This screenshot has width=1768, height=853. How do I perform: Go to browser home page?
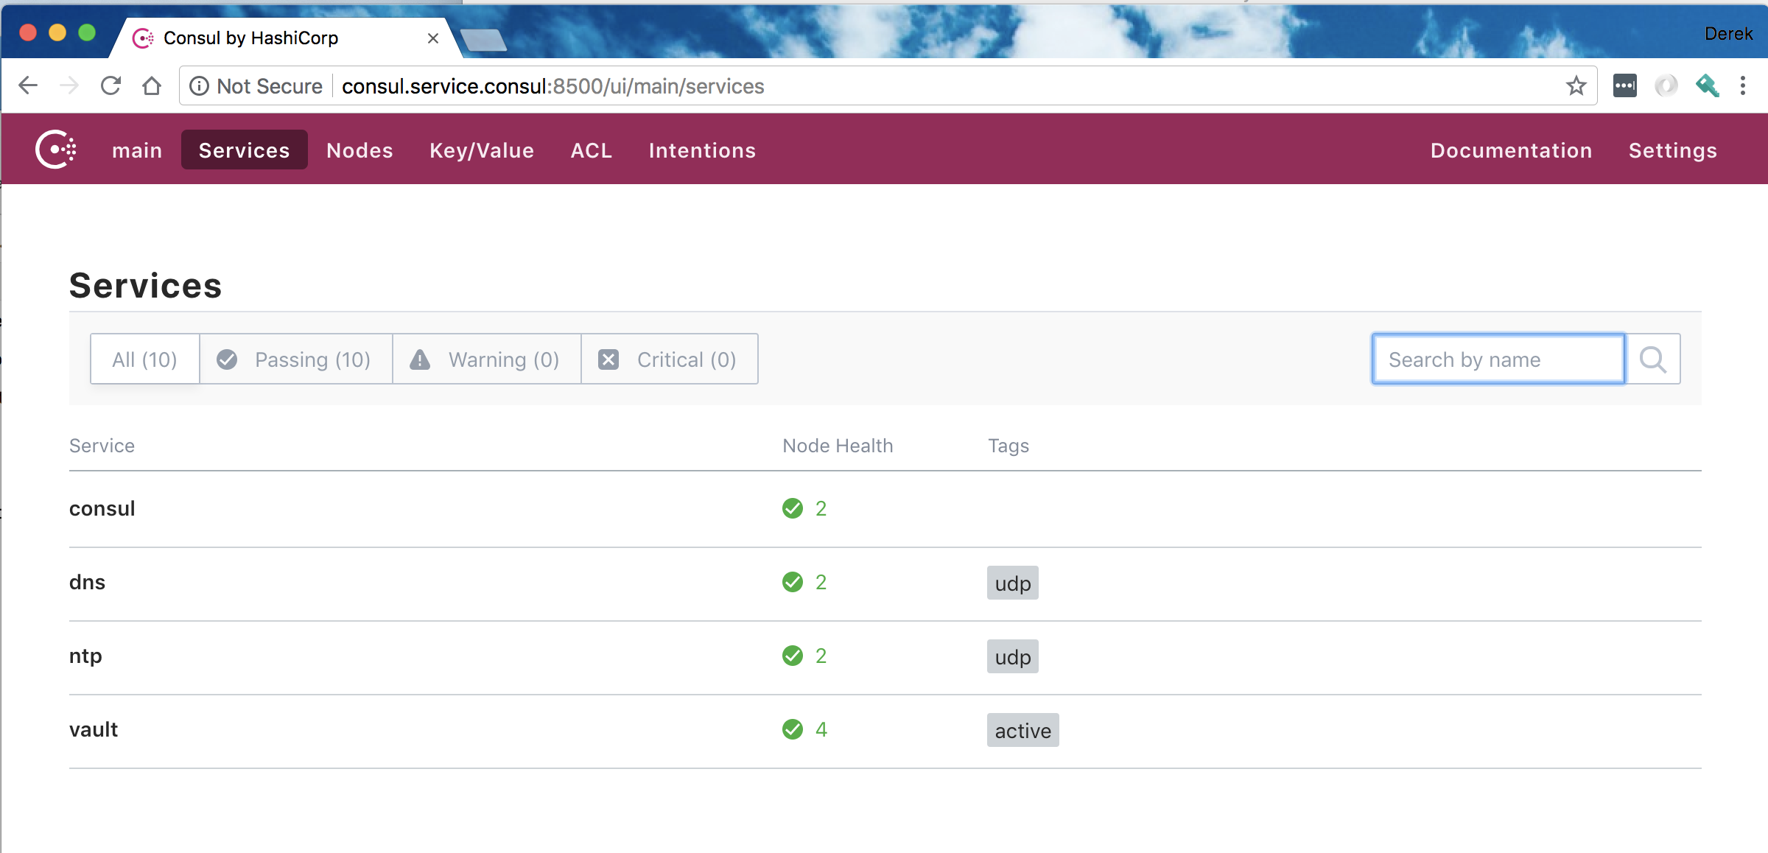(152, 86)
